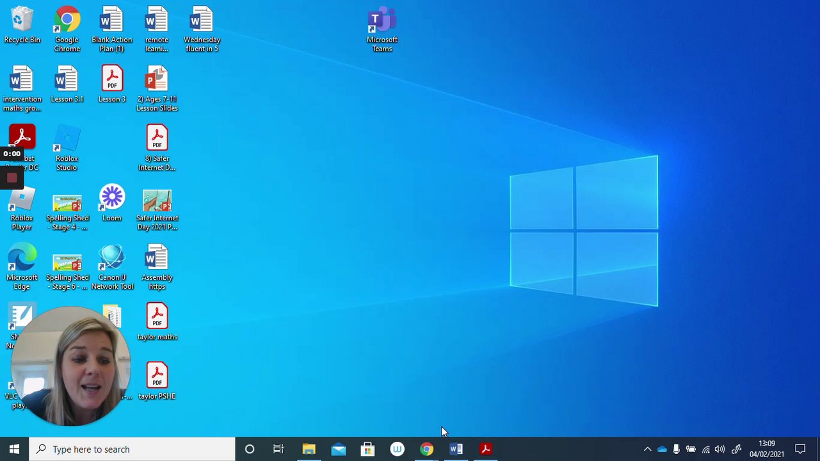Click the webcam bubble of the presenter
This screenshot has width=820, height=461.
tap(70, 366)
